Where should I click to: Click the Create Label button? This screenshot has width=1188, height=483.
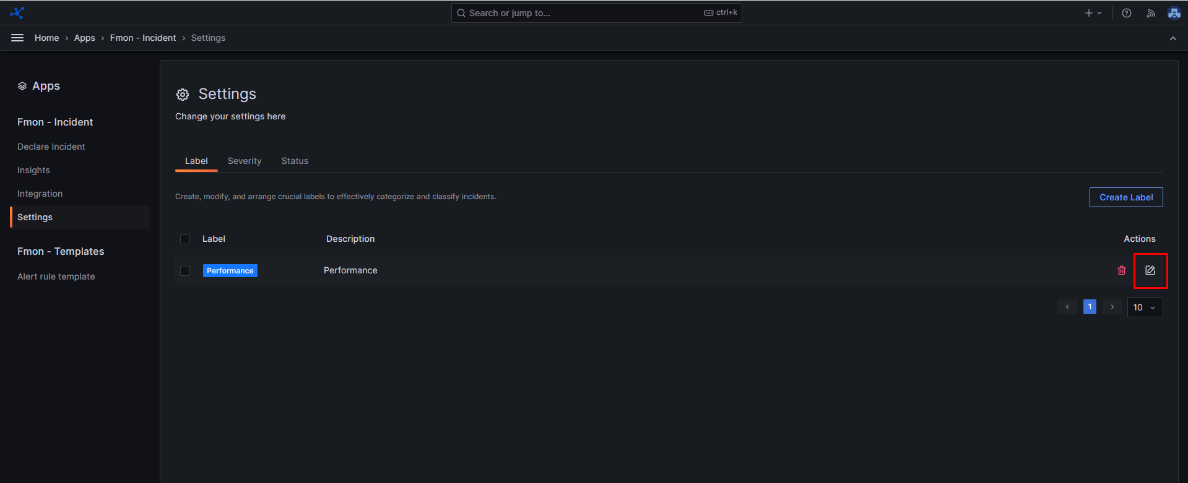(1125, 197)
